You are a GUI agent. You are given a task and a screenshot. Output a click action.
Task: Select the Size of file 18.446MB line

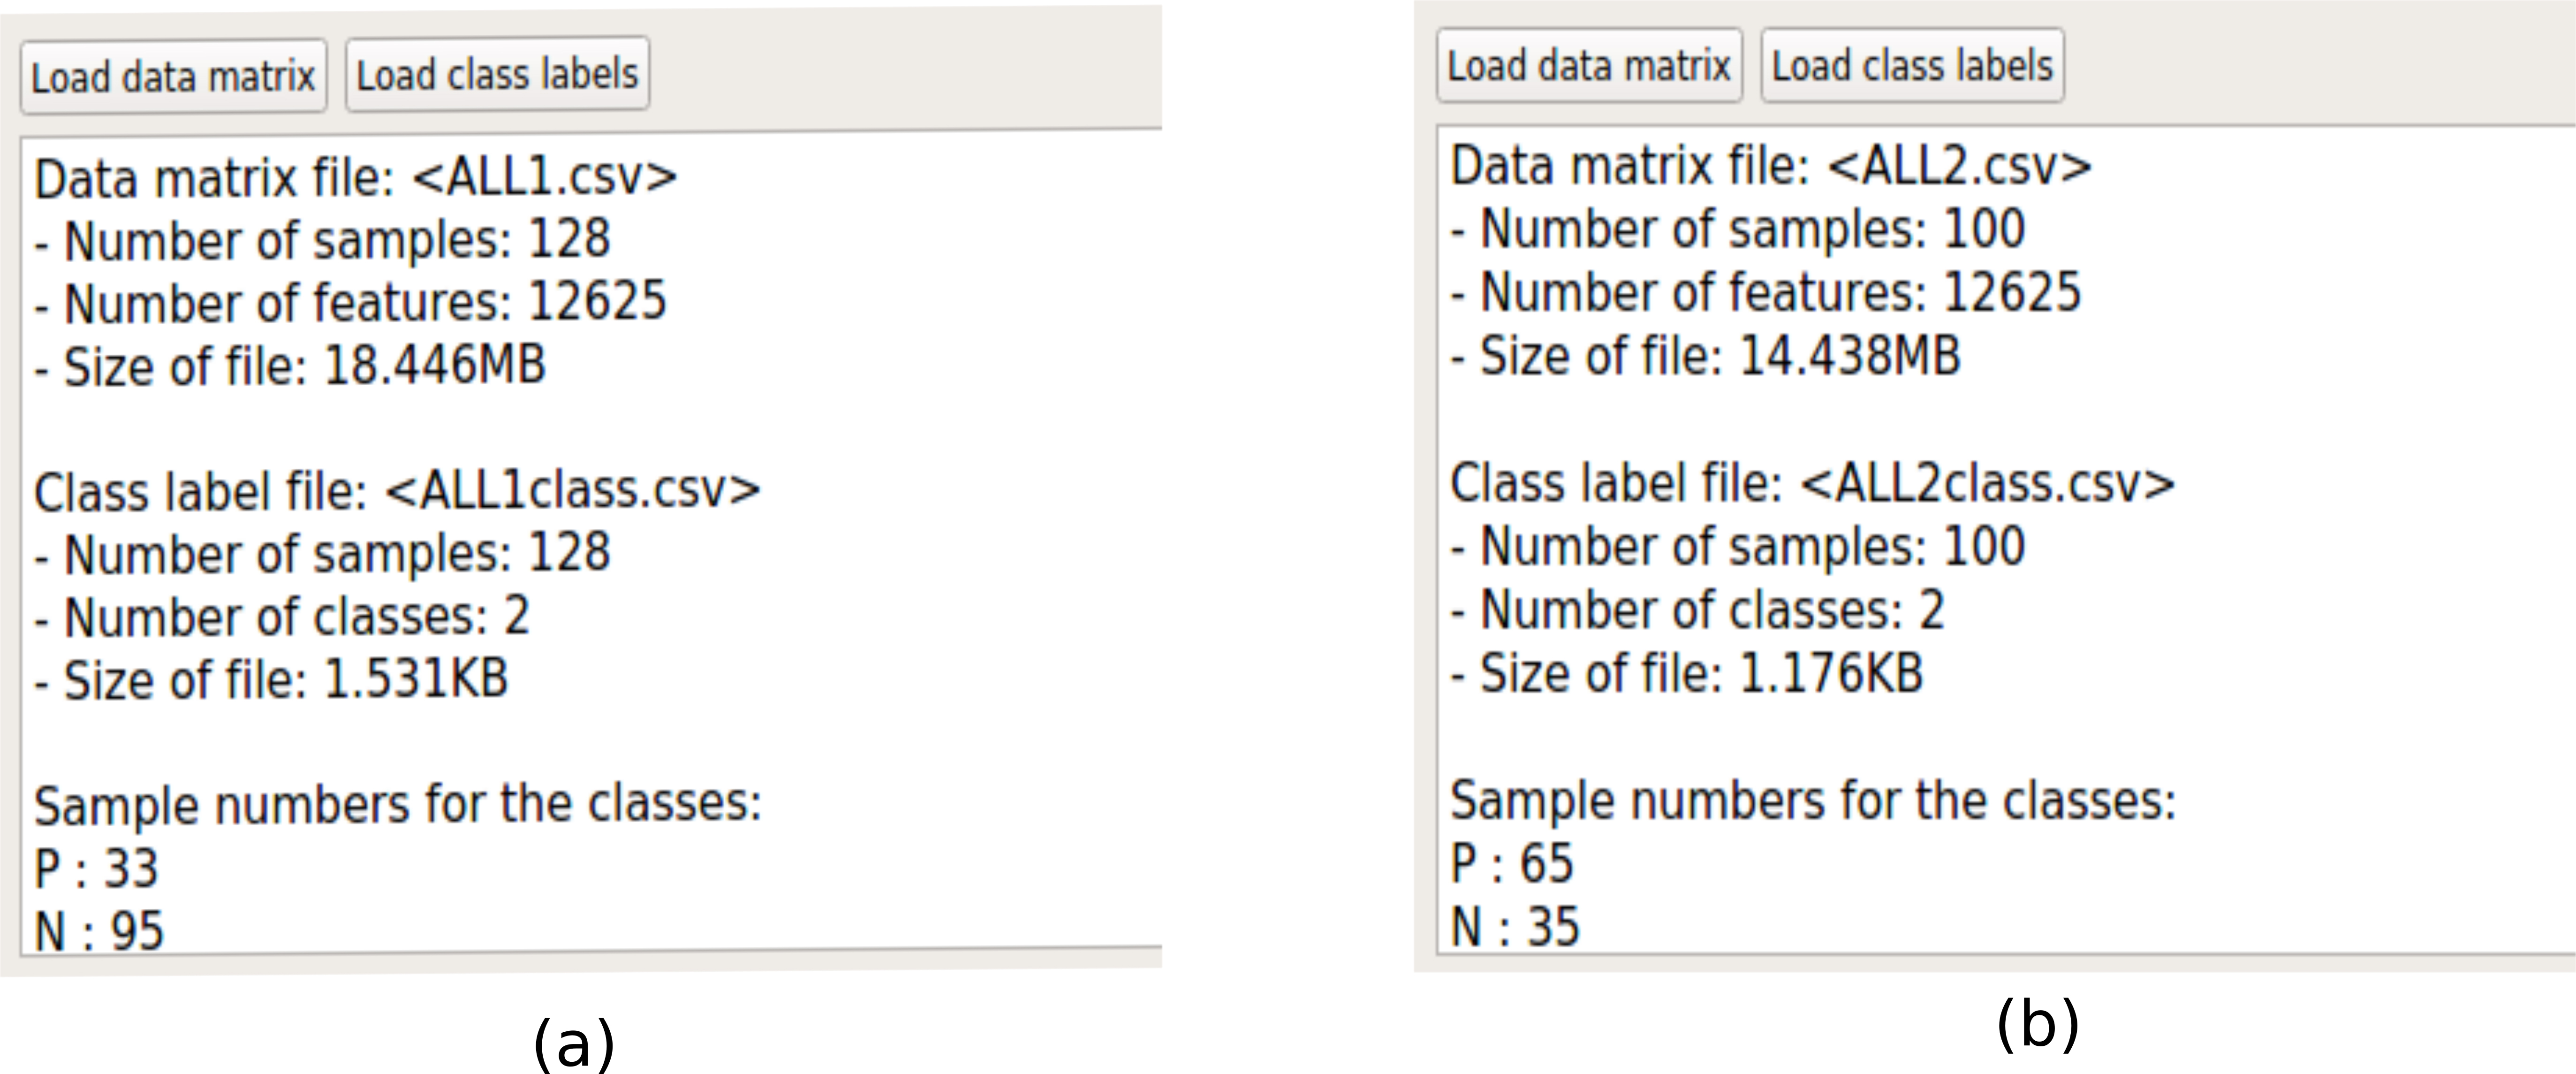pyautogui.click(x=290, y=366)
